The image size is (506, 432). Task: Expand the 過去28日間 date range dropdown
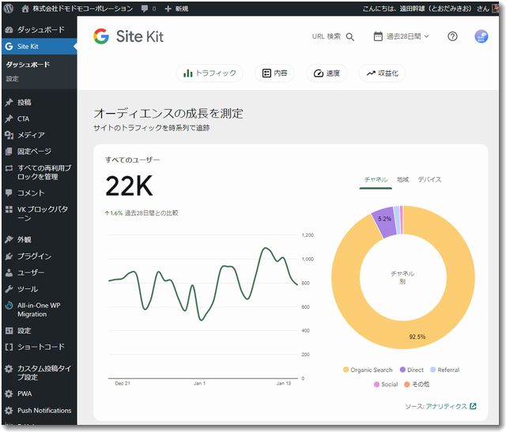402,36
